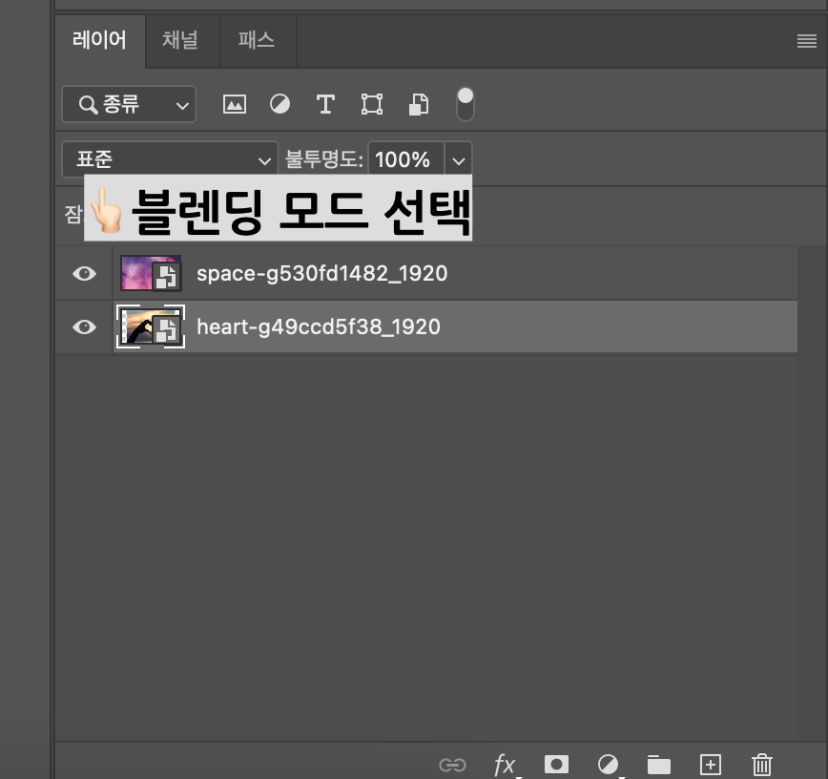Delete layer using trash icon
The image size is (828, 779).
[x=761, y=764]
